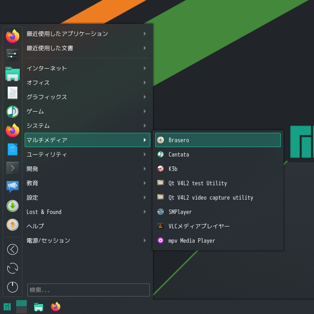Open the 開発 category

87,169
